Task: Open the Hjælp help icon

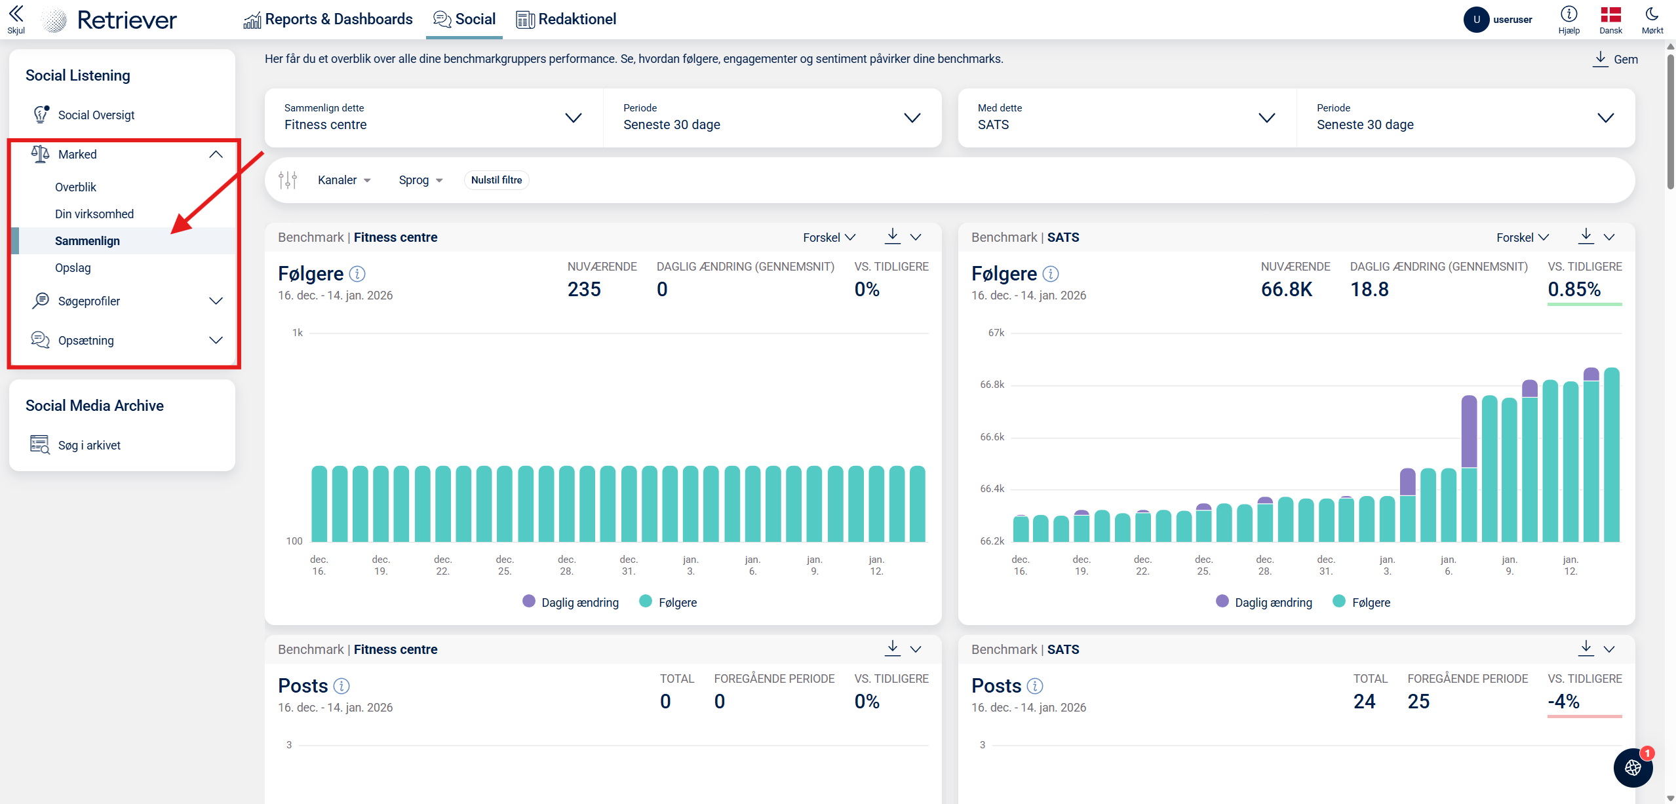Action: pos(1569,14)
